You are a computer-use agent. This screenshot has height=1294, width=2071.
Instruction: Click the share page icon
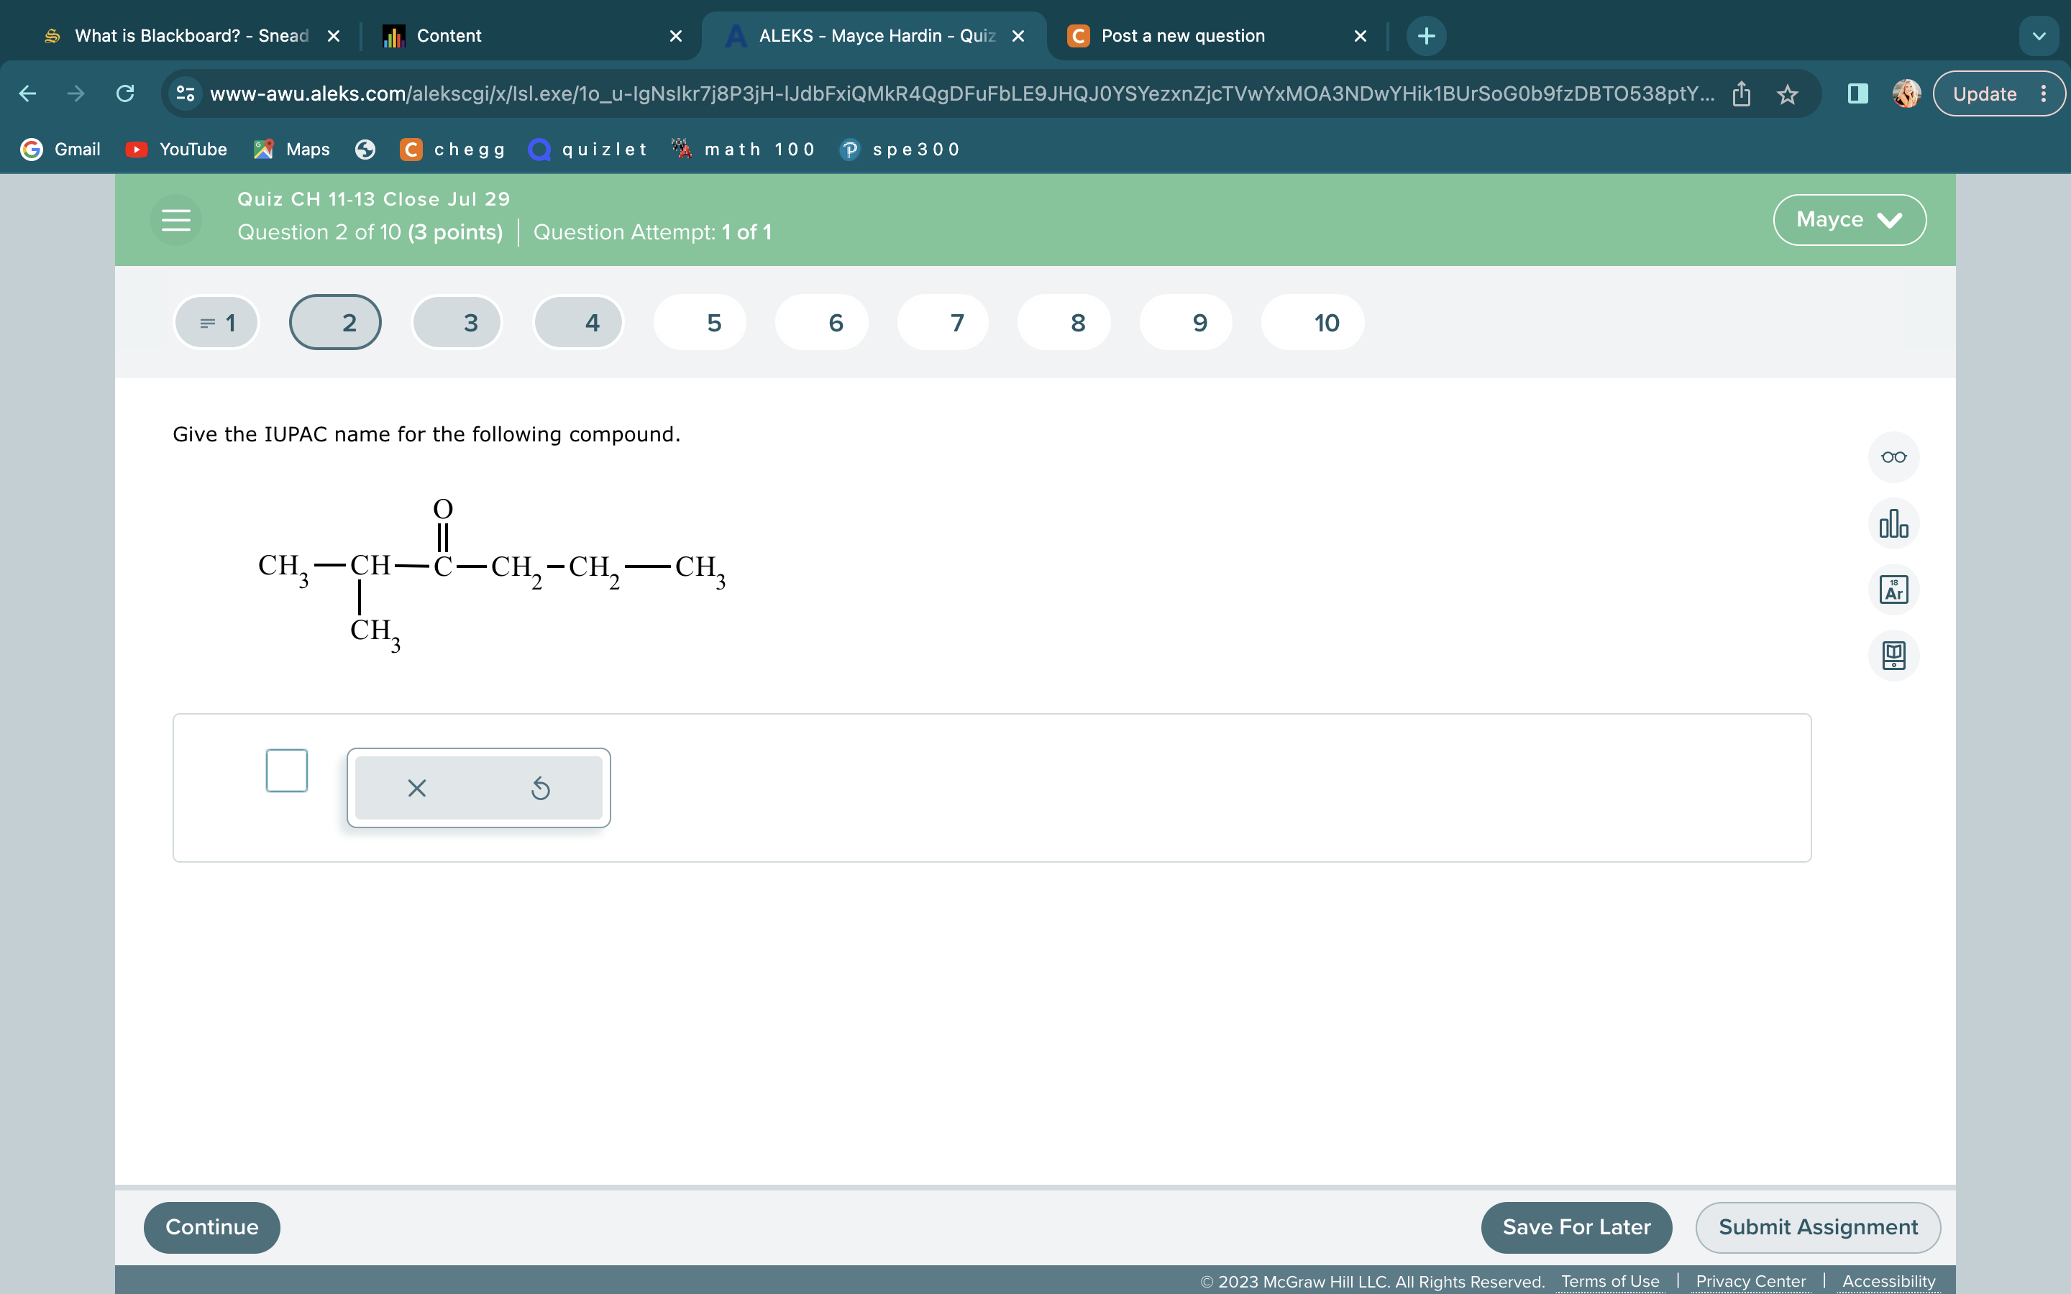(x=1742, y=94)
